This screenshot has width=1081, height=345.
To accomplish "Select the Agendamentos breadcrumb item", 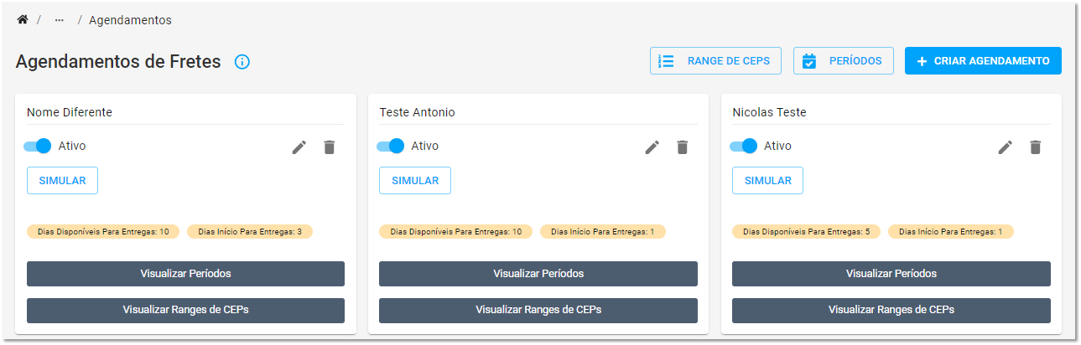I will coord(130,20).
